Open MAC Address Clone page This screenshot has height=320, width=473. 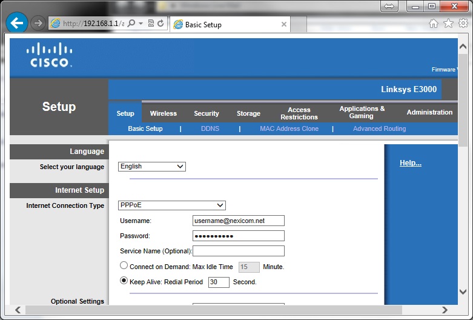(289, 128)
